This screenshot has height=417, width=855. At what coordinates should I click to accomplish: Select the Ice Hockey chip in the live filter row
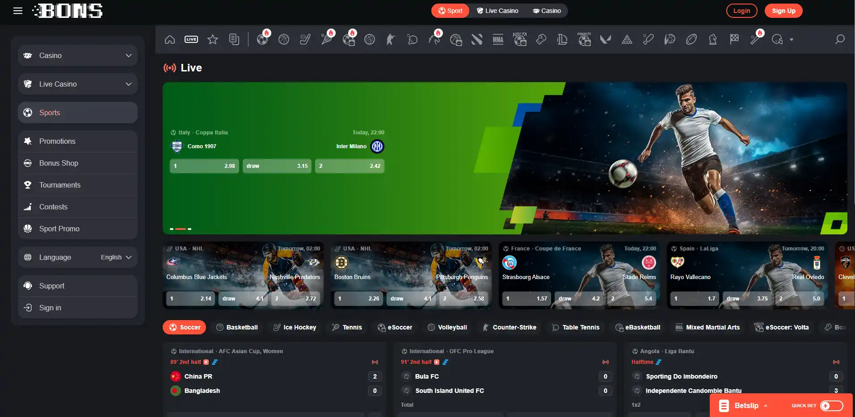pos(295,327)
